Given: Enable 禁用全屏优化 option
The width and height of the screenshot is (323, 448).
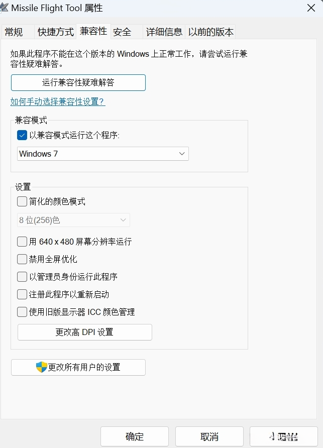Looking at the screenshot, I should [22, 259].
